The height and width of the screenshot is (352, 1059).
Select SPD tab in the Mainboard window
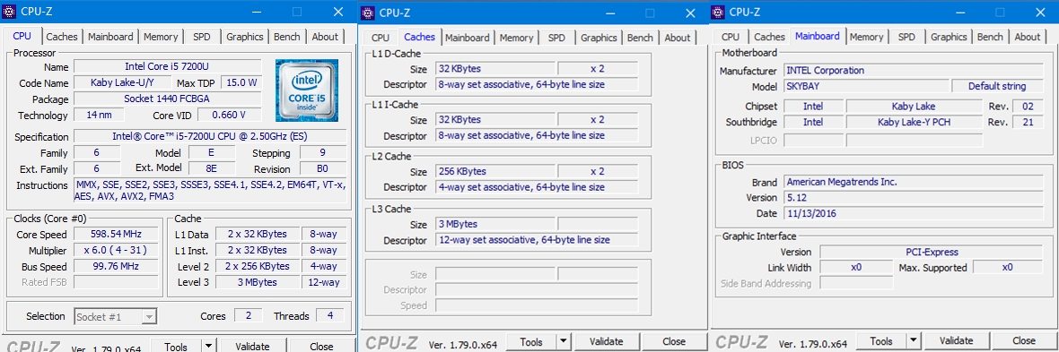[x=906, y=37]
